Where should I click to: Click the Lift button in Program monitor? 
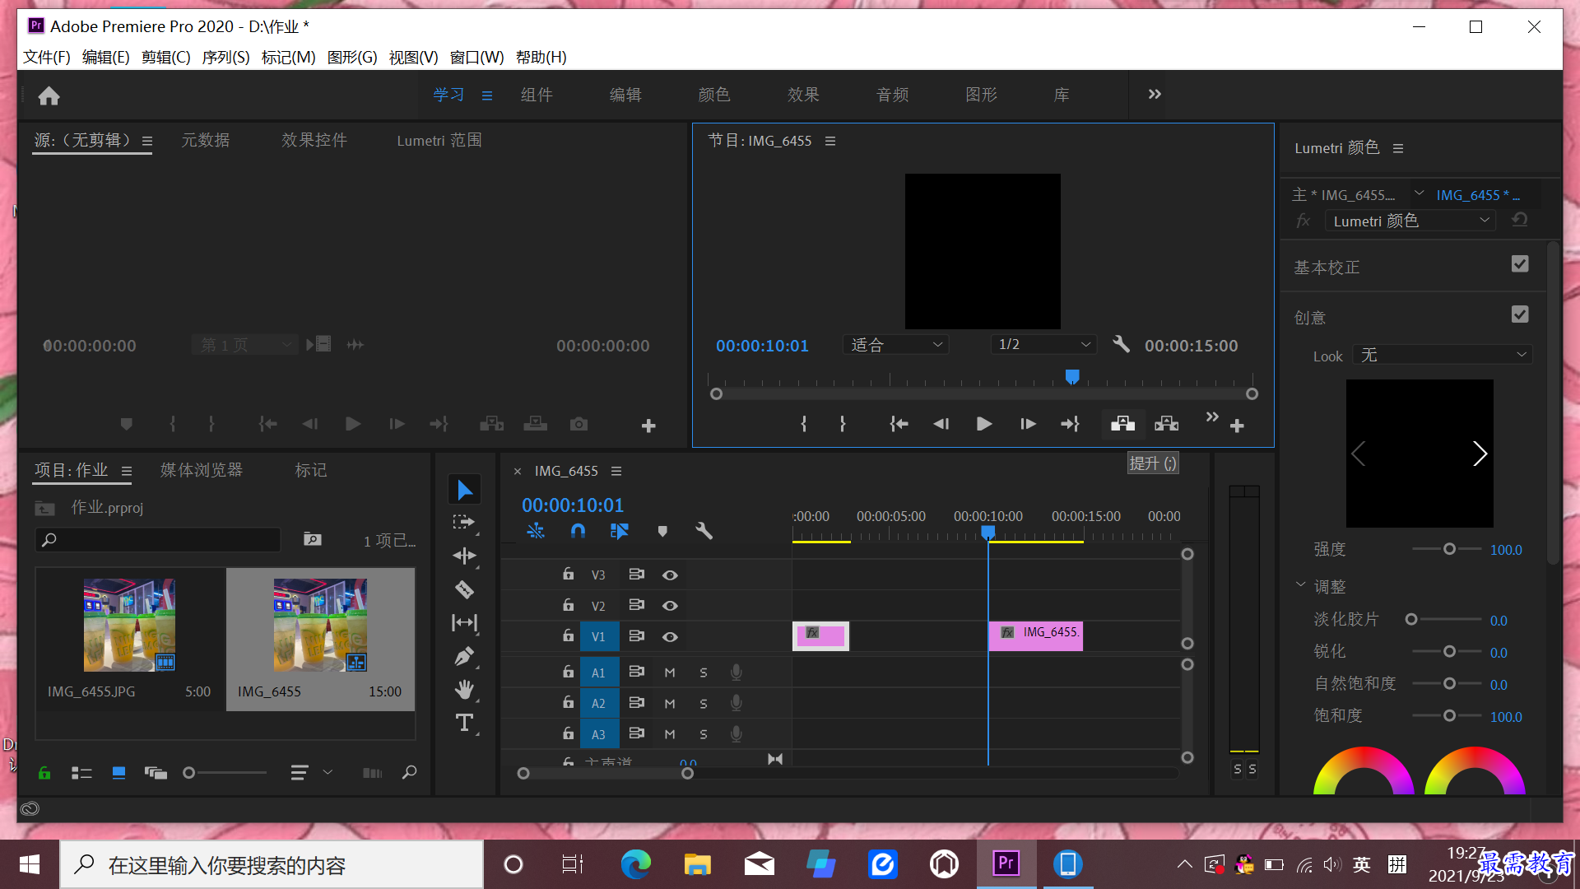(x=1122, y=424)
